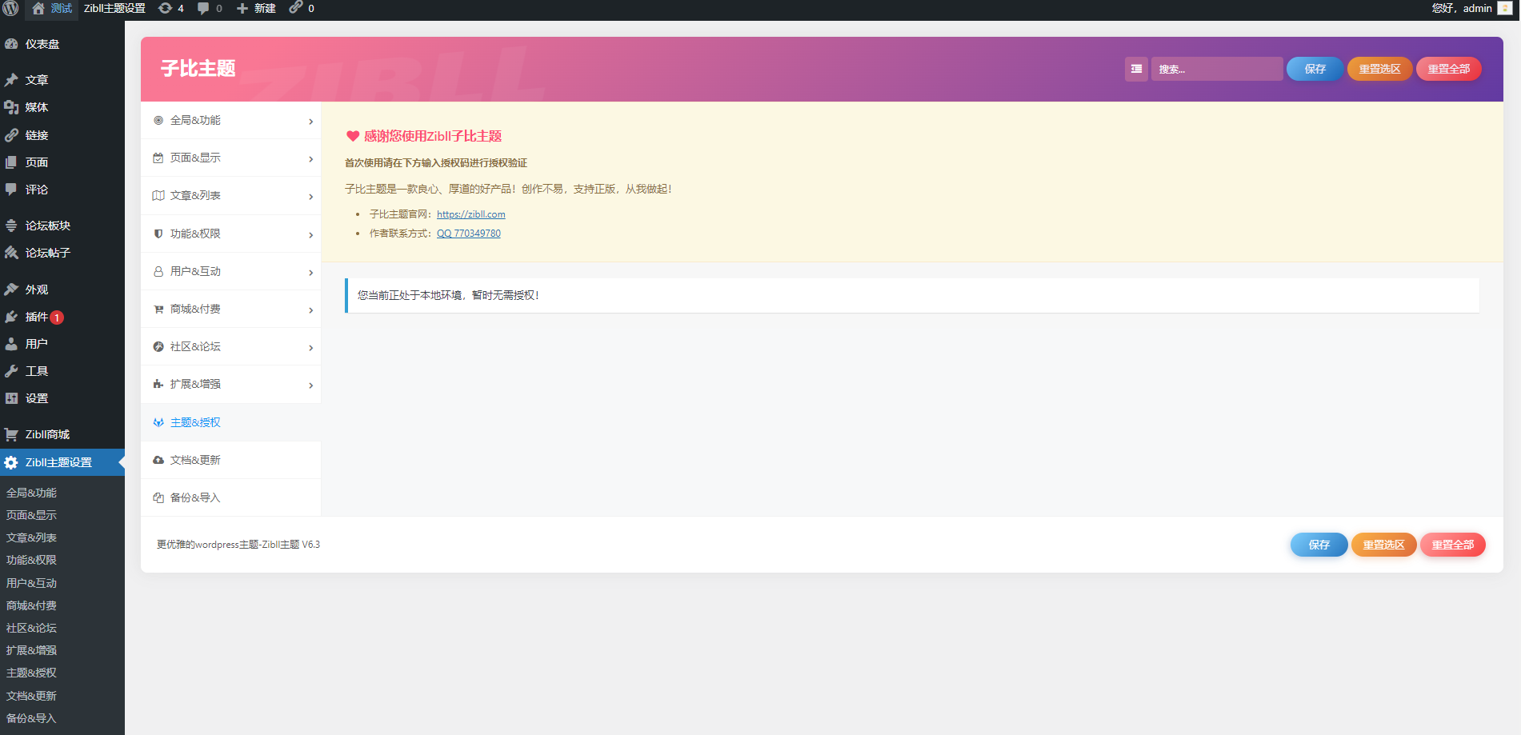
Task: Expand the 用户&互动 section chevron
Action: pos(311,273)
